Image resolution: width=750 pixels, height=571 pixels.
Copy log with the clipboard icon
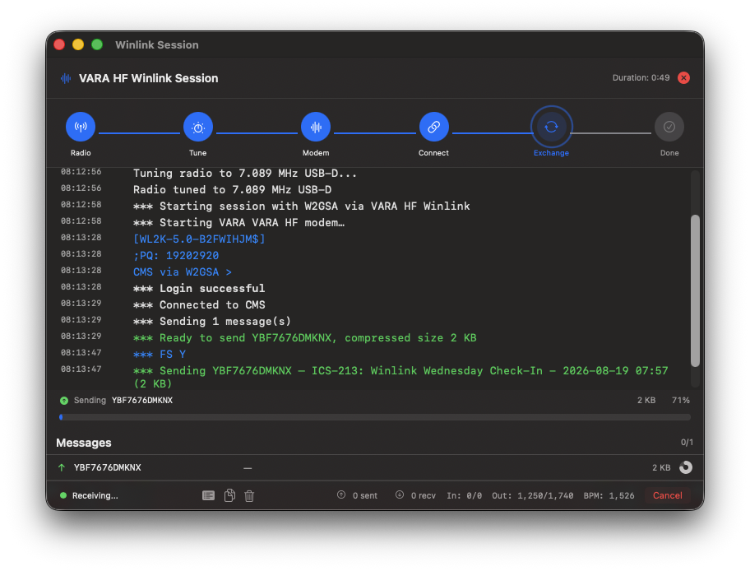tap(229, 495)
